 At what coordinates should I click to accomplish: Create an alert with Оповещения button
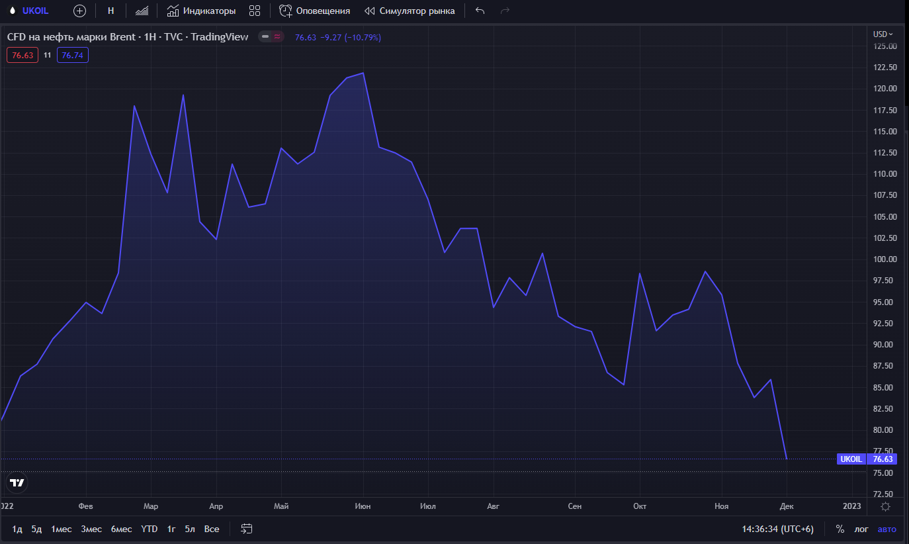click(314, 11)
